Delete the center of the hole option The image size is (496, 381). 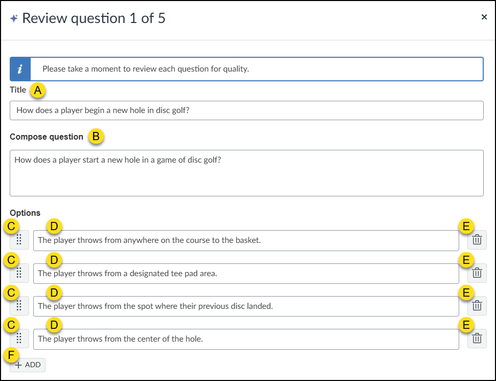477,338
